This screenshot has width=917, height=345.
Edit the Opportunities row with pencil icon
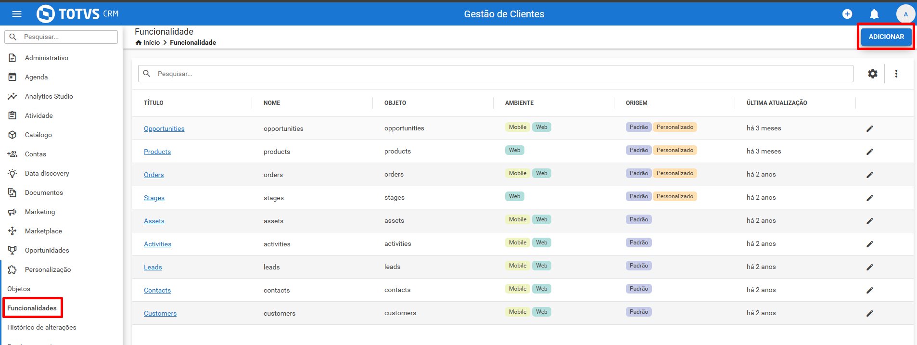click(x=870, y=128)
